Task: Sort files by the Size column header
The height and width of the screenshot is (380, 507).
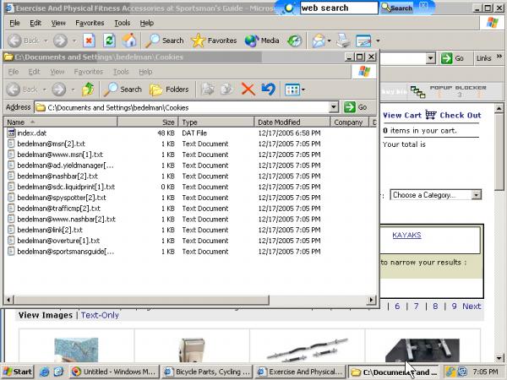Action: click(x=147, y=122)
